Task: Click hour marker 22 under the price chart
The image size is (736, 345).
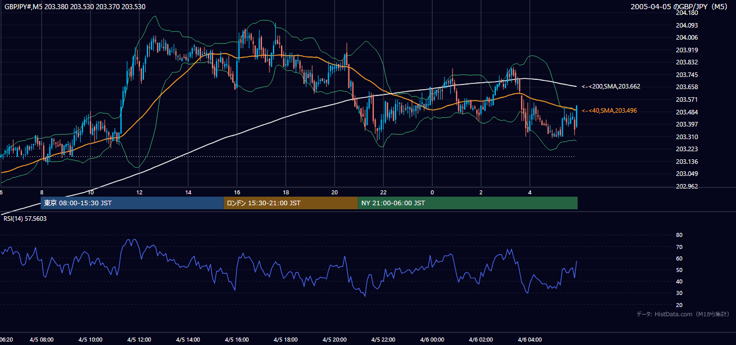Action: coord(384,192)
